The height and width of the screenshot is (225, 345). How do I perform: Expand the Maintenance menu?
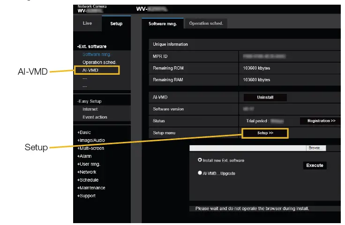point(91,188)
